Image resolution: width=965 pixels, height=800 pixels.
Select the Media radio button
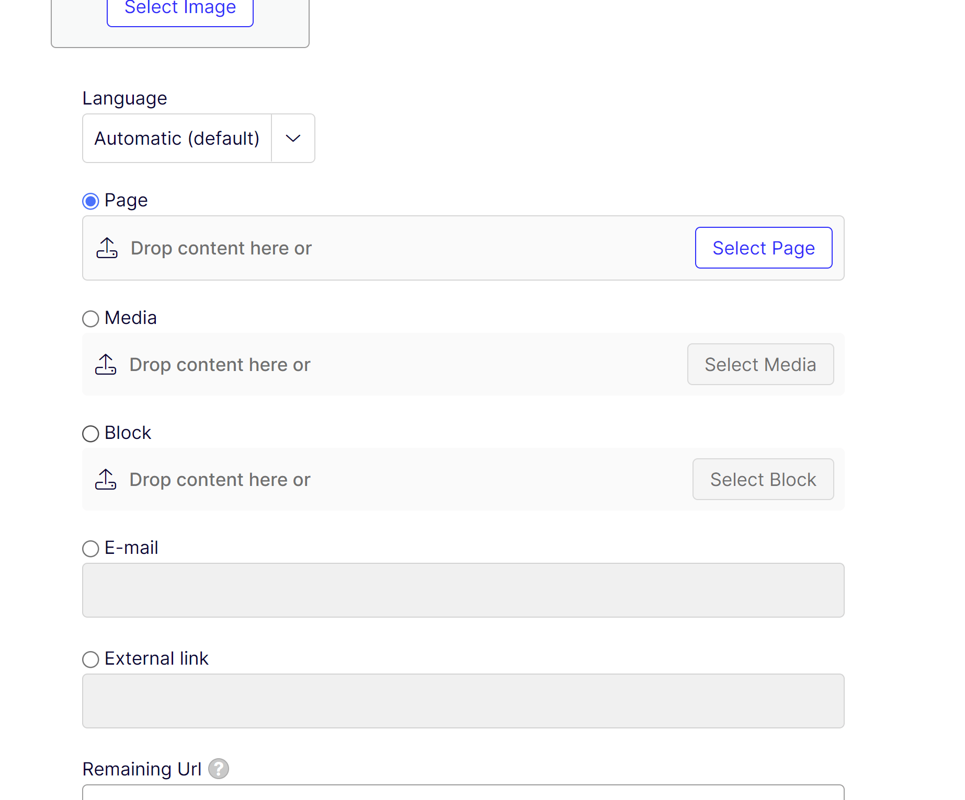coord(90,318)
